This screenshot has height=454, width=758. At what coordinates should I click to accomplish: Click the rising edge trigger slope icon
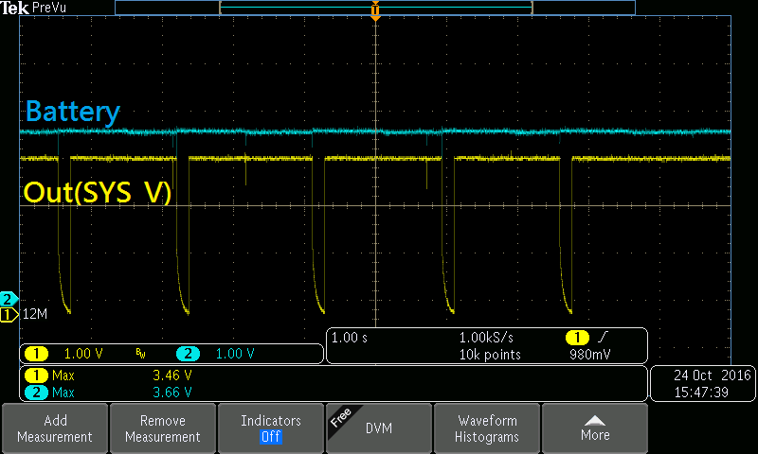[x=604, y=337]
